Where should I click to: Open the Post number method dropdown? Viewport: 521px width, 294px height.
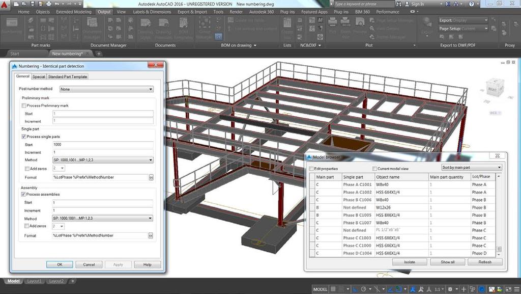(106, 89)
